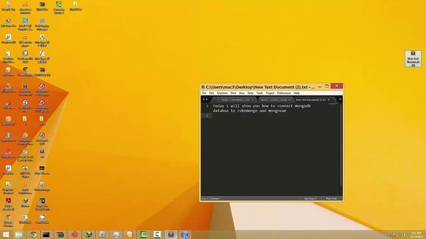This screenshot has height=239, width=426.
Task: Switch to the leftmost hosts tab
Action: pyautogui.click(x=235, y=100)
